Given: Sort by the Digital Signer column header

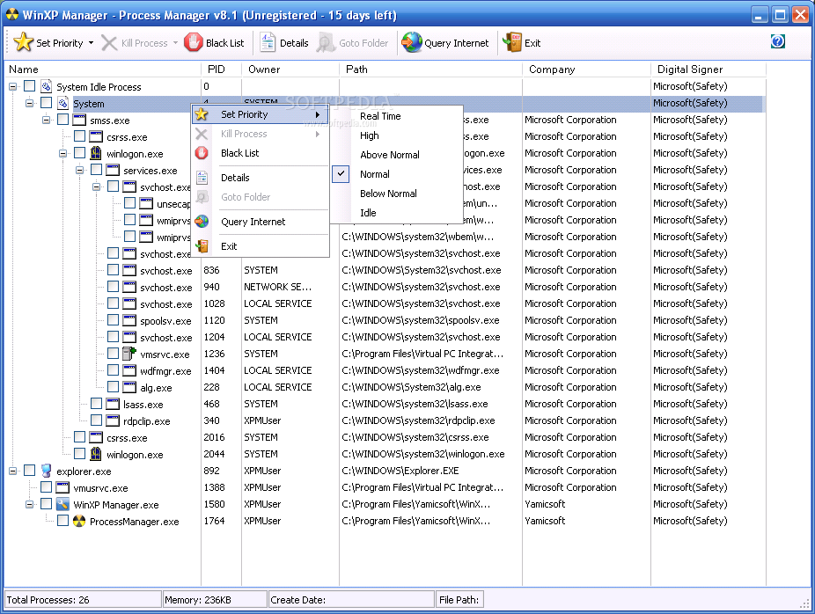Looking at the screenshot, I should pos(708,69).
